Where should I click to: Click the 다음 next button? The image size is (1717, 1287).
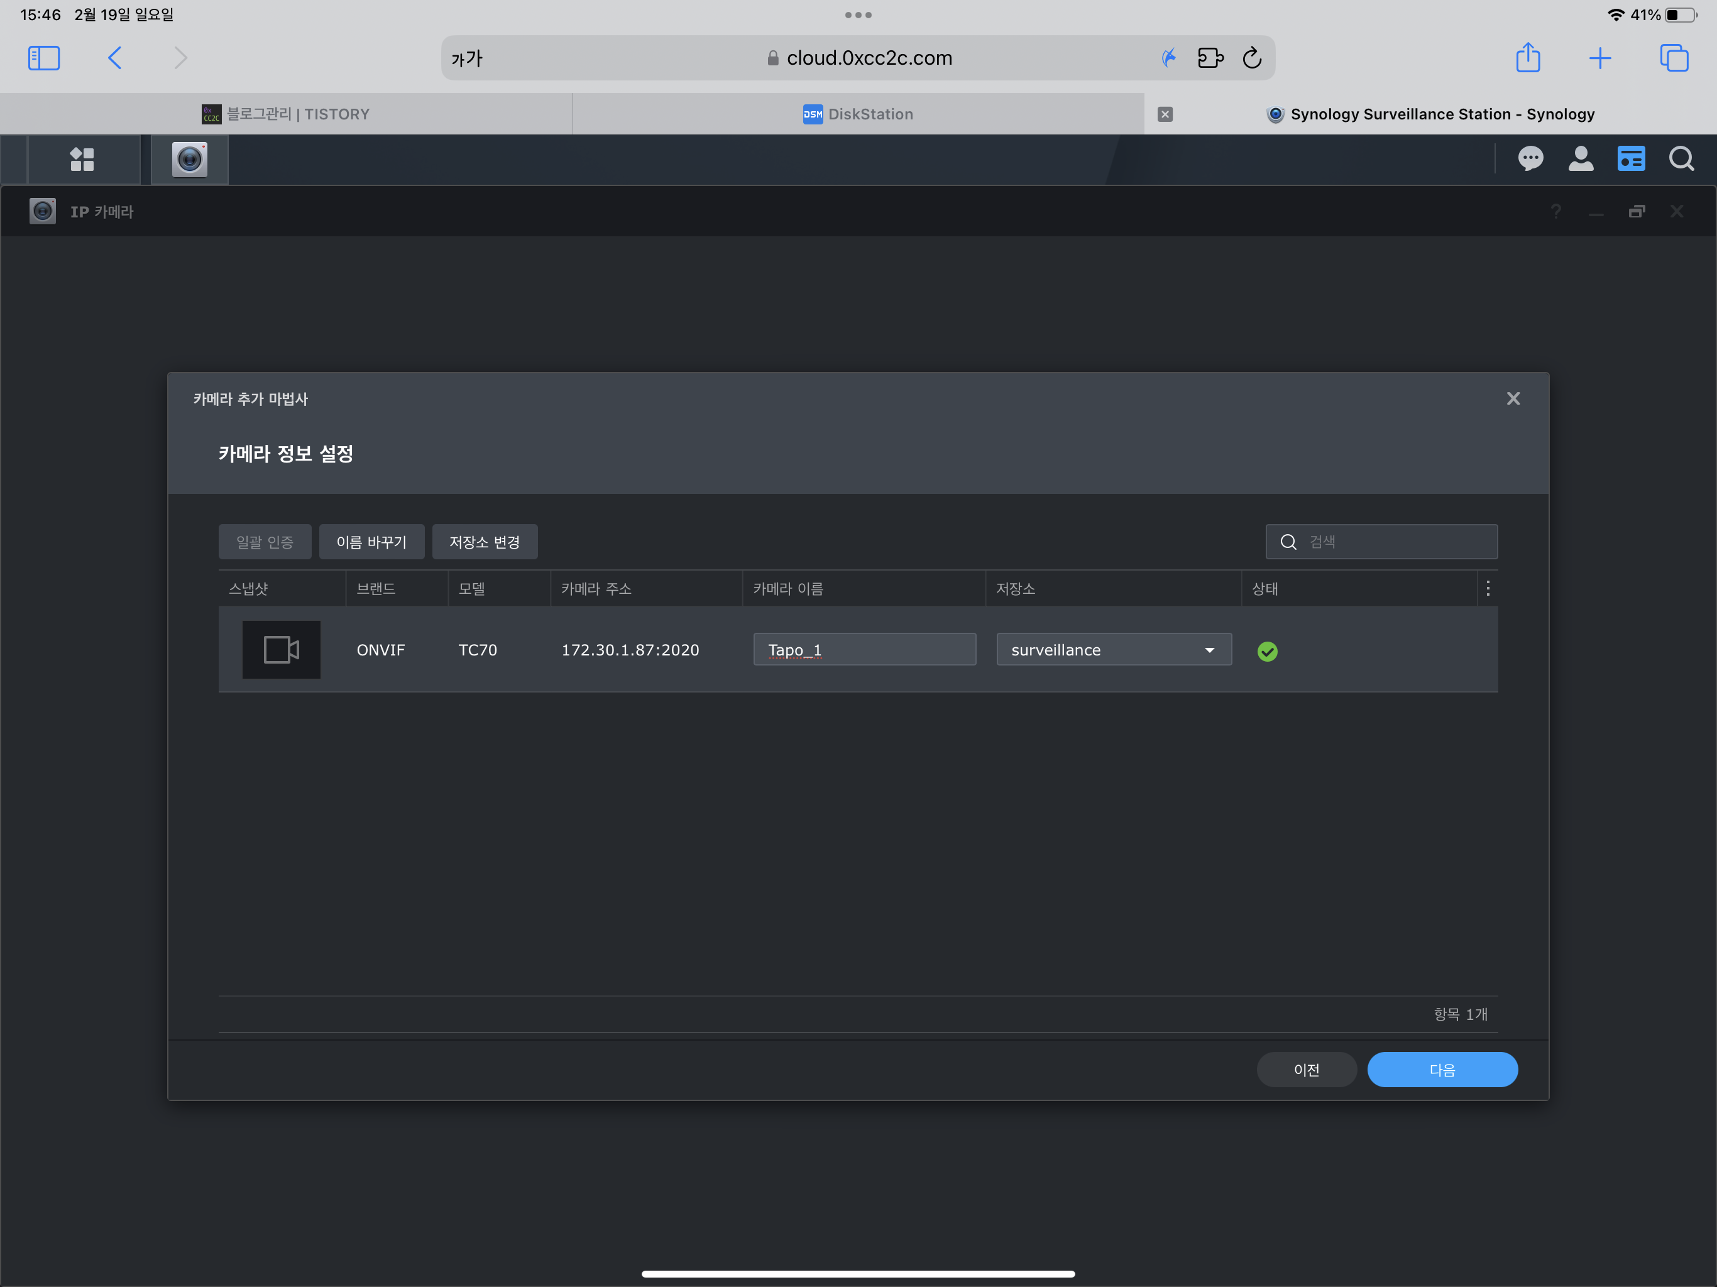pyautogui.click(x=1442, y=1070)
